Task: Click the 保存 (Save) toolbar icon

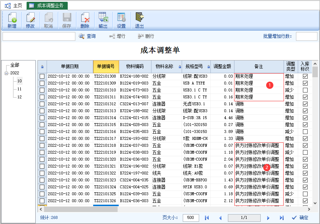Action: point(67,20)
